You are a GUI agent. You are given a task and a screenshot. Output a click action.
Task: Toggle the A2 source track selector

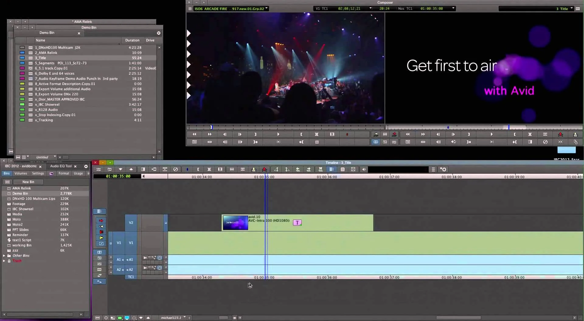[x=119, y=270]
